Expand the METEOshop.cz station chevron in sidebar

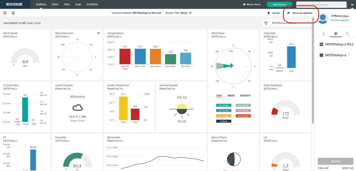point(349,54)
